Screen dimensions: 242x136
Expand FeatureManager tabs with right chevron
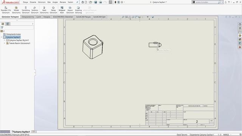(x=33, y=24)
